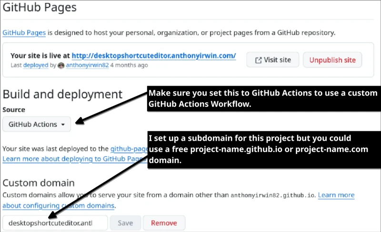Click the Unpublish site button
Viewport: 381px width, 232px height.
pos(332,60)
